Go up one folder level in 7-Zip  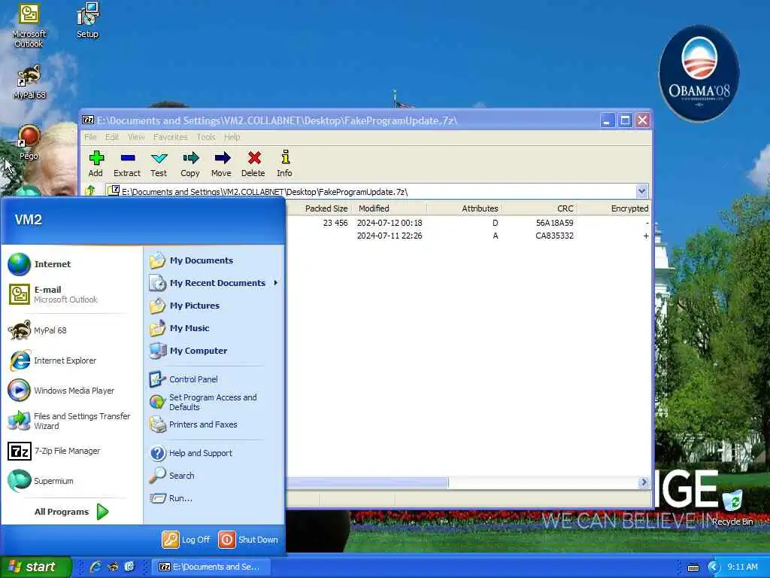[90, 190]
